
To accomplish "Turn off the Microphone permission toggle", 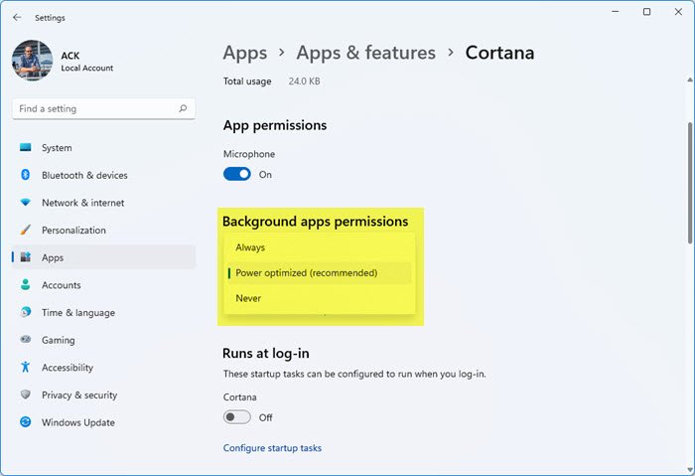I will click(x=237, y=174).
